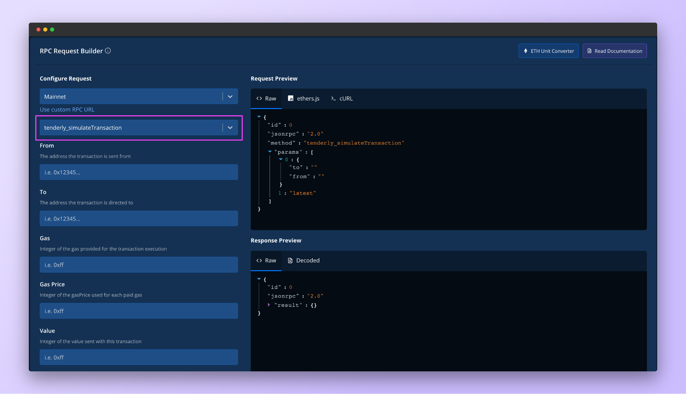The width and height of the screenshot is (686, 394).
Task: Expand the result object in the response JSON
Action: pos(269,305)
